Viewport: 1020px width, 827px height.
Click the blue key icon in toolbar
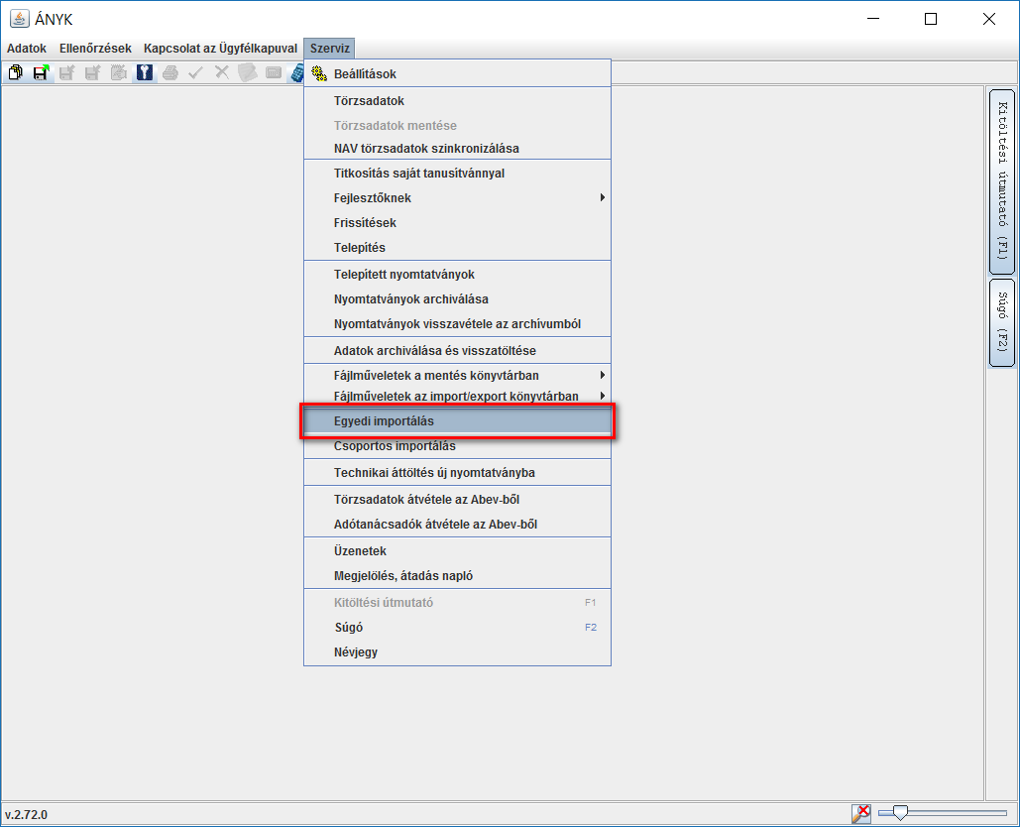click(145, 72)
